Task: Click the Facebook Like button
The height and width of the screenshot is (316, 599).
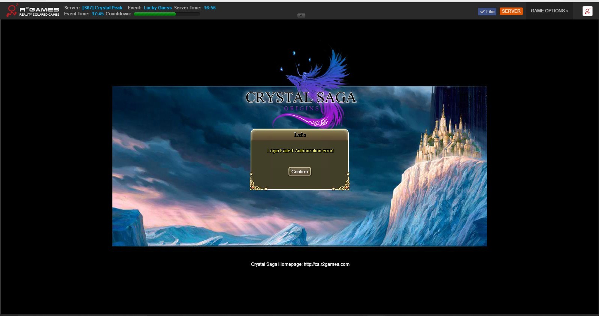Action: (x=487, y=12)
